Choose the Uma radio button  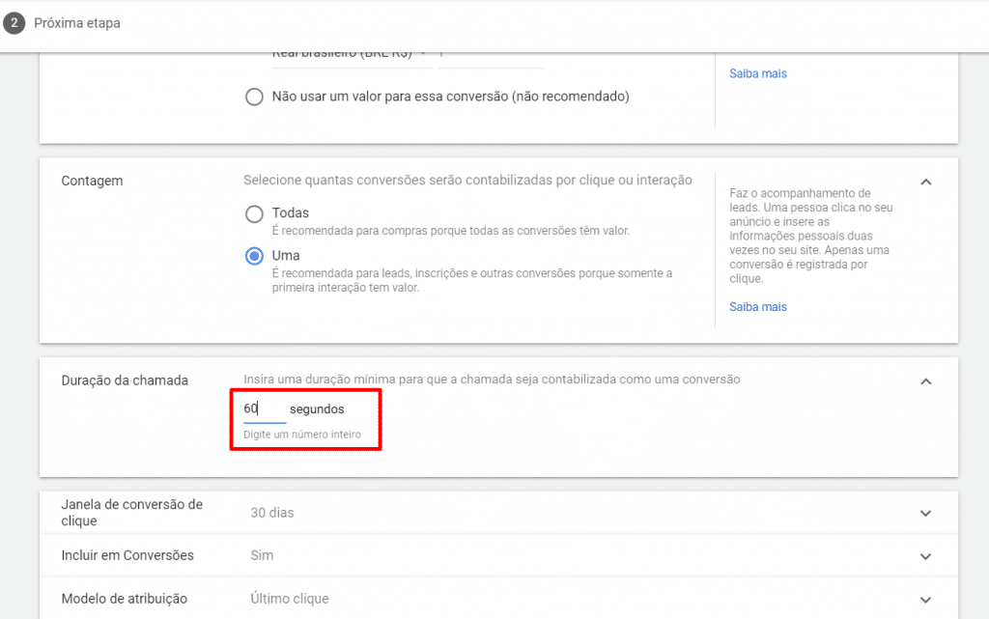click(254, 256)
